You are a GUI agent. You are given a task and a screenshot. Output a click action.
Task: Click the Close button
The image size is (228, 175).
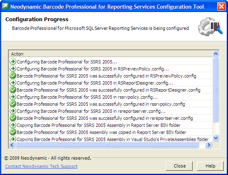(x=179, y=166)
